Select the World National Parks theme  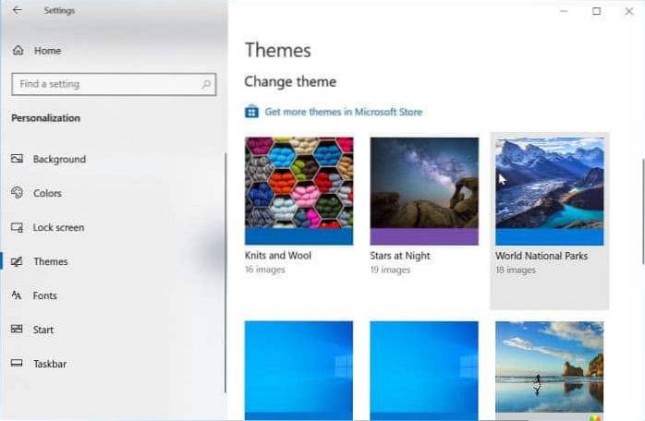(549, 190)
